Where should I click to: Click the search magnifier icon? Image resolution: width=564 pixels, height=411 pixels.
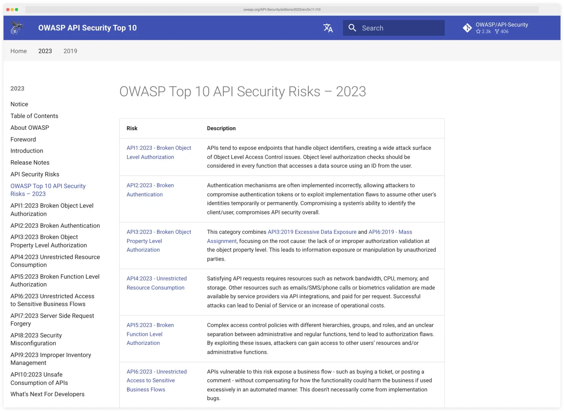pyautogui.click(x=352, y=28)
